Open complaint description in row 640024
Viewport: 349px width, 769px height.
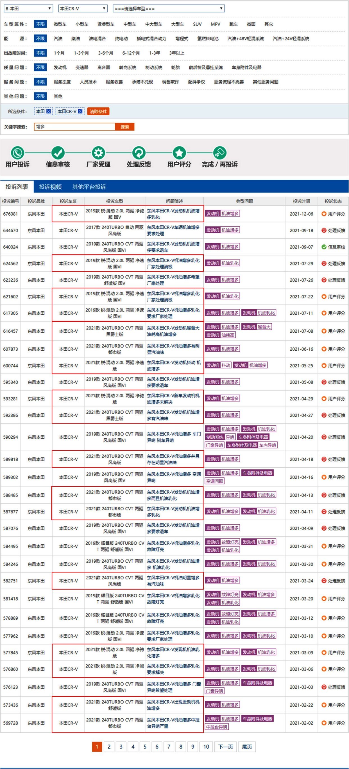173,247
